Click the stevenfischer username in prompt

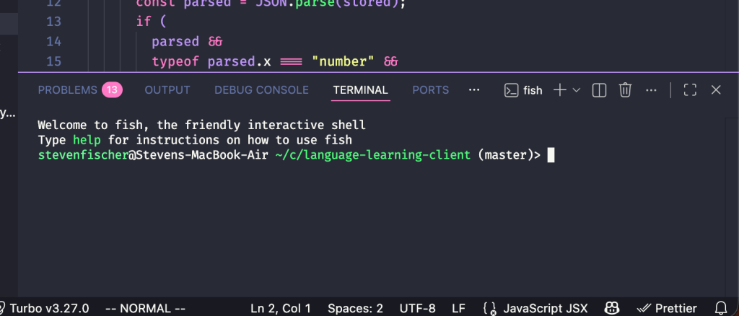tap(84, 155)
